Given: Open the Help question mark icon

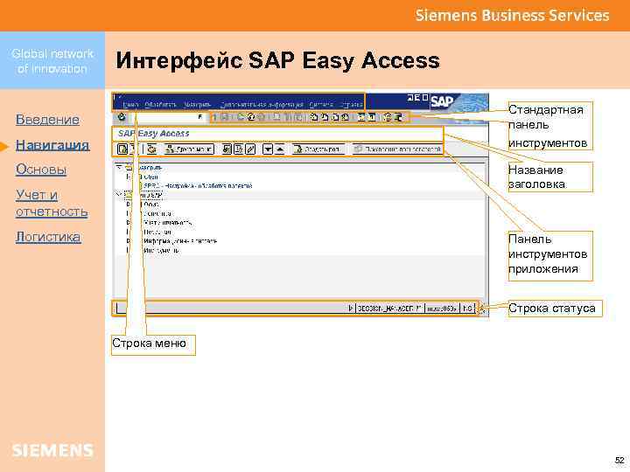Looking at the screenshot, I should [388, 117].
